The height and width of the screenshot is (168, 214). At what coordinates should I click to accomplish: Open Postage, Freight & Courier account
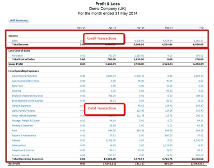26,121
